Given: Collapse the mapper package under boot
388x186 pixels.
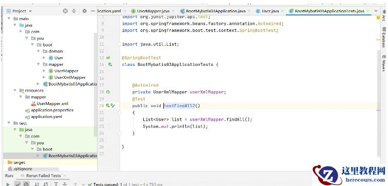Looking at the screenshot, I should 38,64.
